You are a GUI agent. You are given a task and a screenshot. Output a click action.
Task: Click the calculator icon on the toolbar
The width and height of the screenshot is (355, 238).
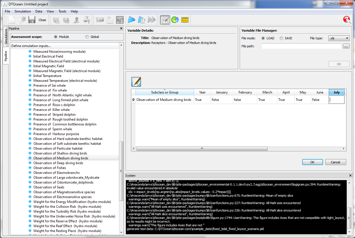[110, 20]
